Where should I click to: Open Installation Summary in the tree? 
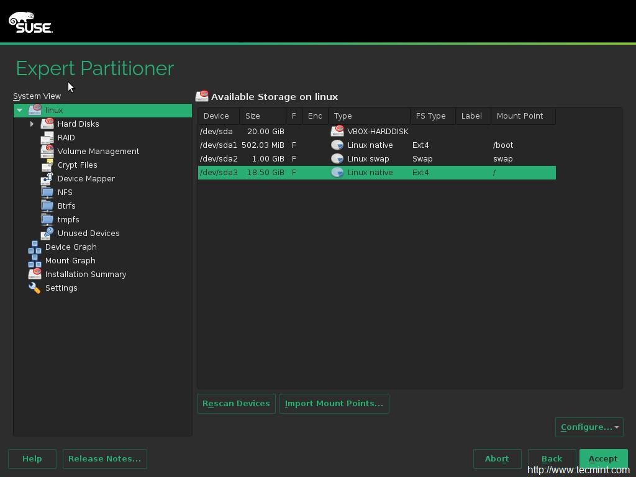click(86, 274)
